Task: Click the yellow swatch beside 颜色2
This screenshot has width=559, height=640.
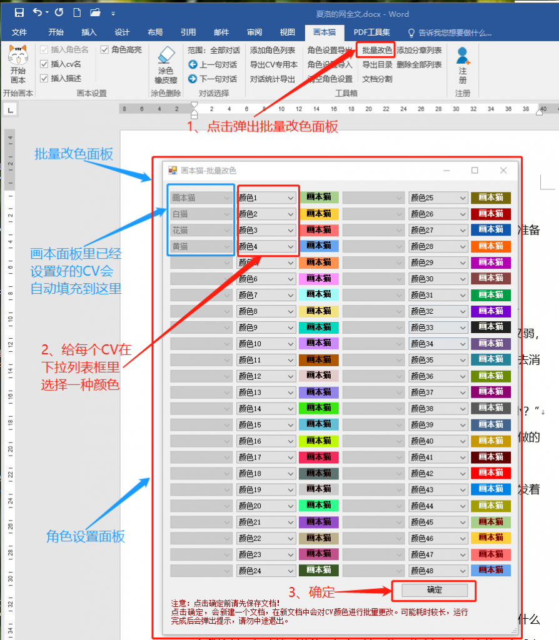Action: coord(319,214)
